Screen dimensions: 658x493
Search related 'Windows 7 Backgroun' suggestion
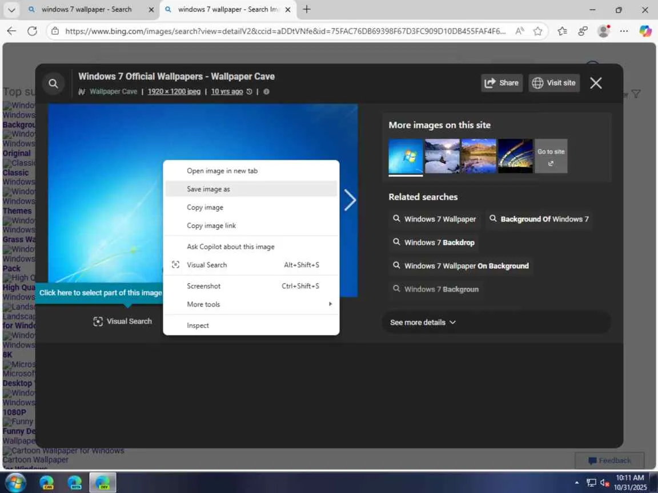click(436, 289)
